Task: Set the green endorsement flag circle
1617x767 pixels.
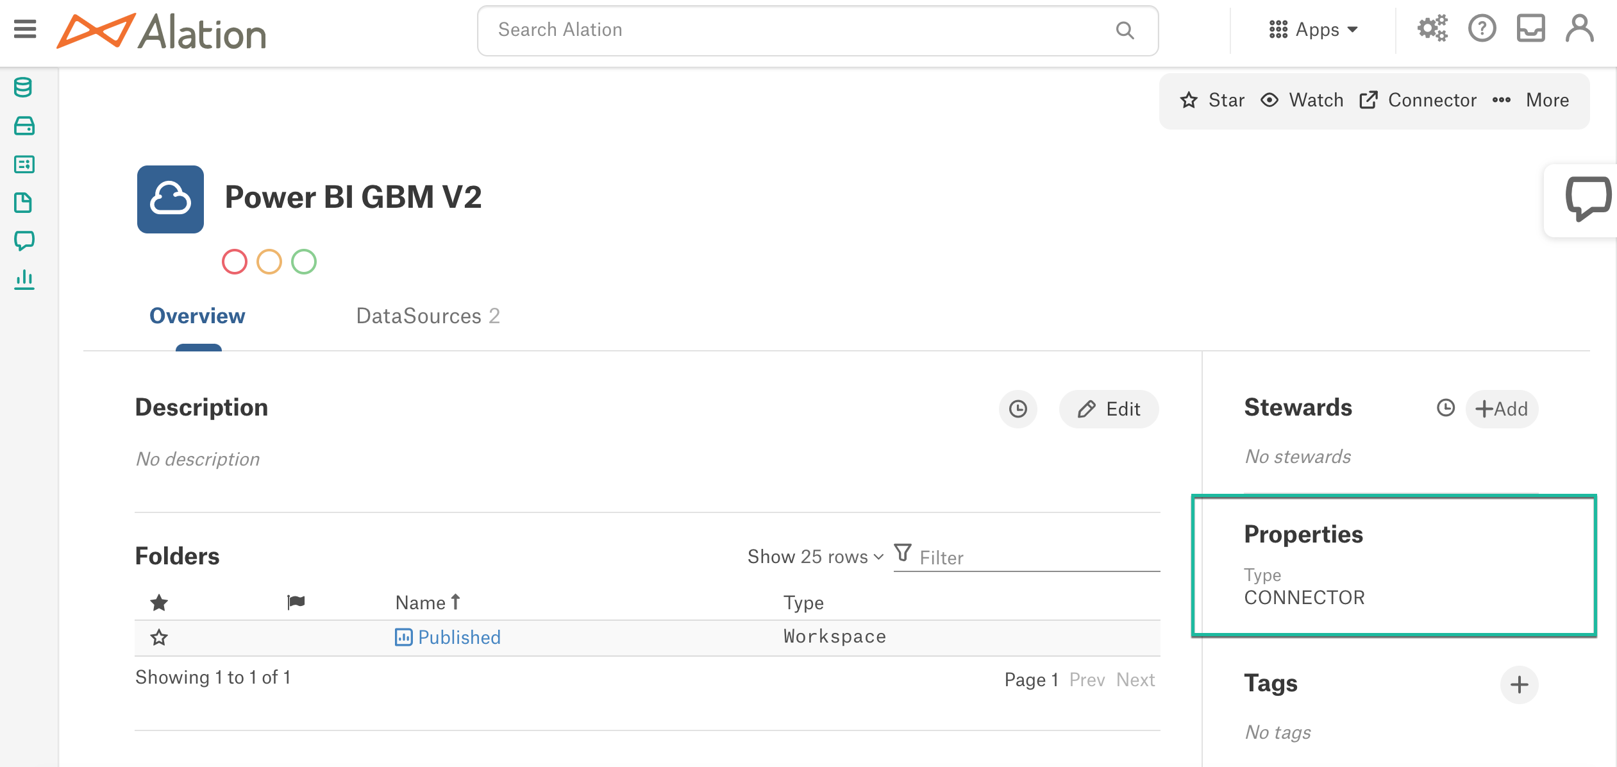Action: 304,262
